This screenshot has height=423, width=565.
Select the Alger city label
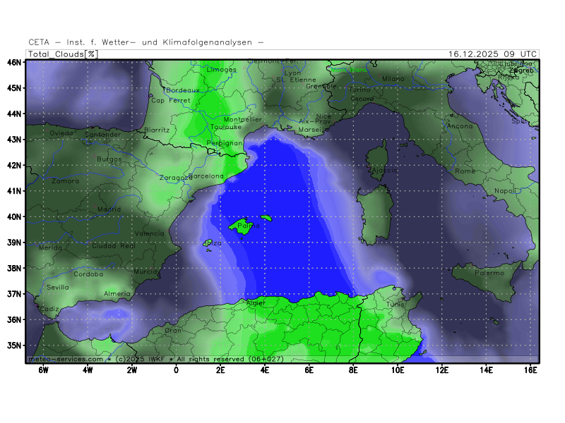coord(254,303)
